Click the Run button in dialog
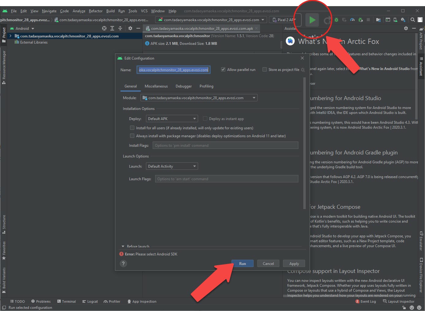This screenshot has width=425, height=311. 242,264
